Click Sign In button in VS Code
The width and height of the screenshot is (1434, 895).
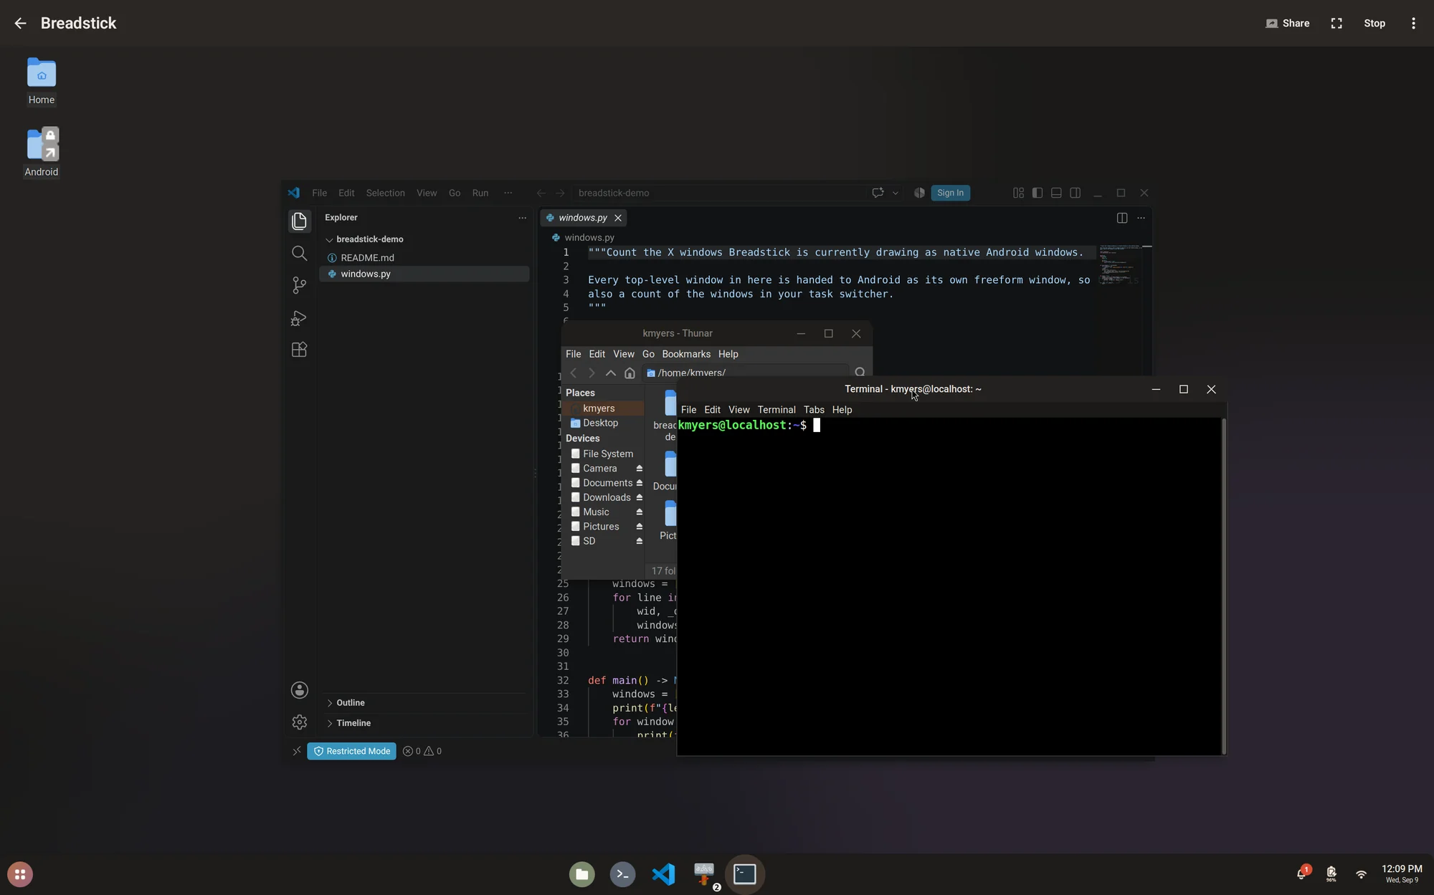pyautogui.click(x=950, y=193)
